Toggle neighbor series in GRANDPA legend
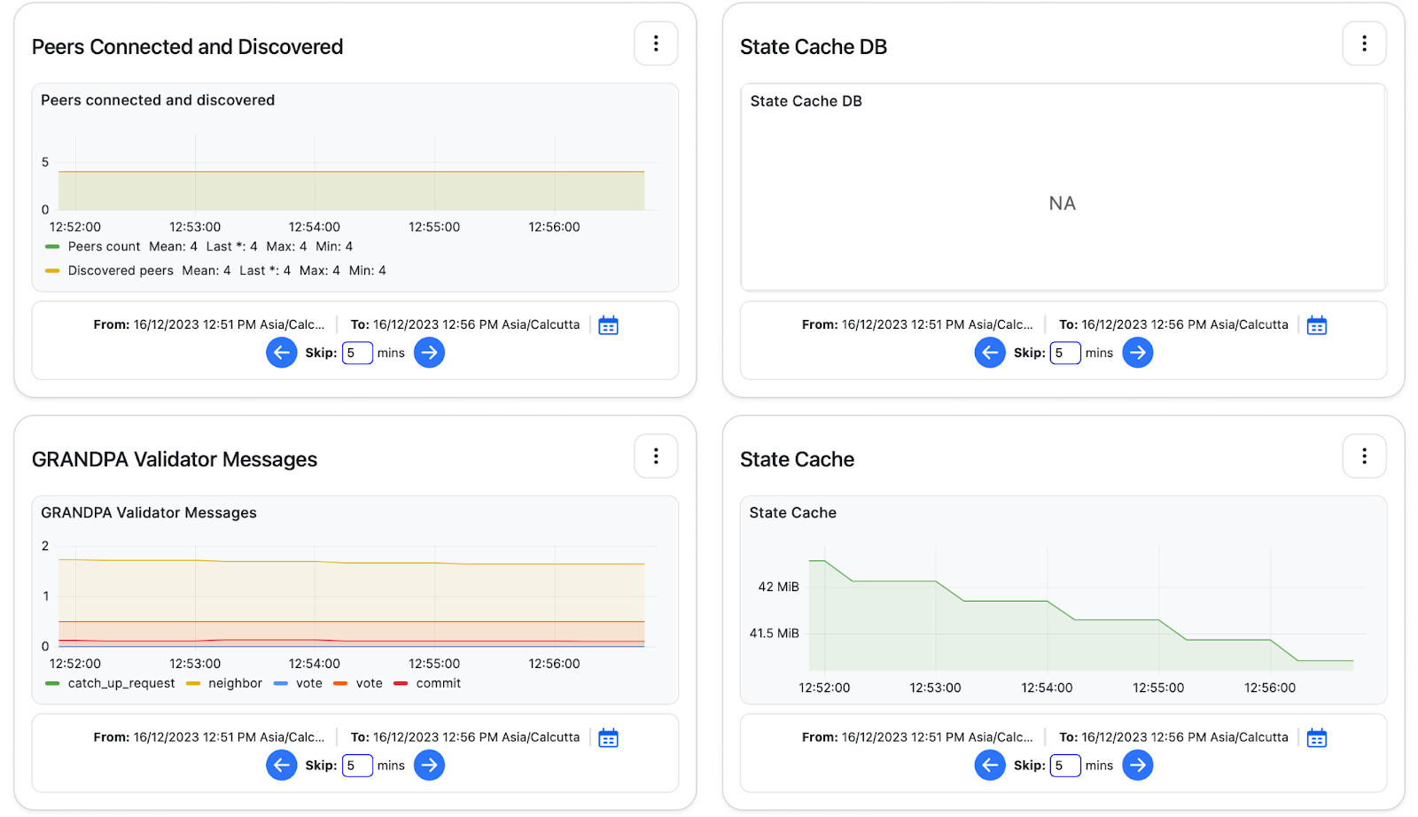The image size is (1418, 817). [235, 684]
